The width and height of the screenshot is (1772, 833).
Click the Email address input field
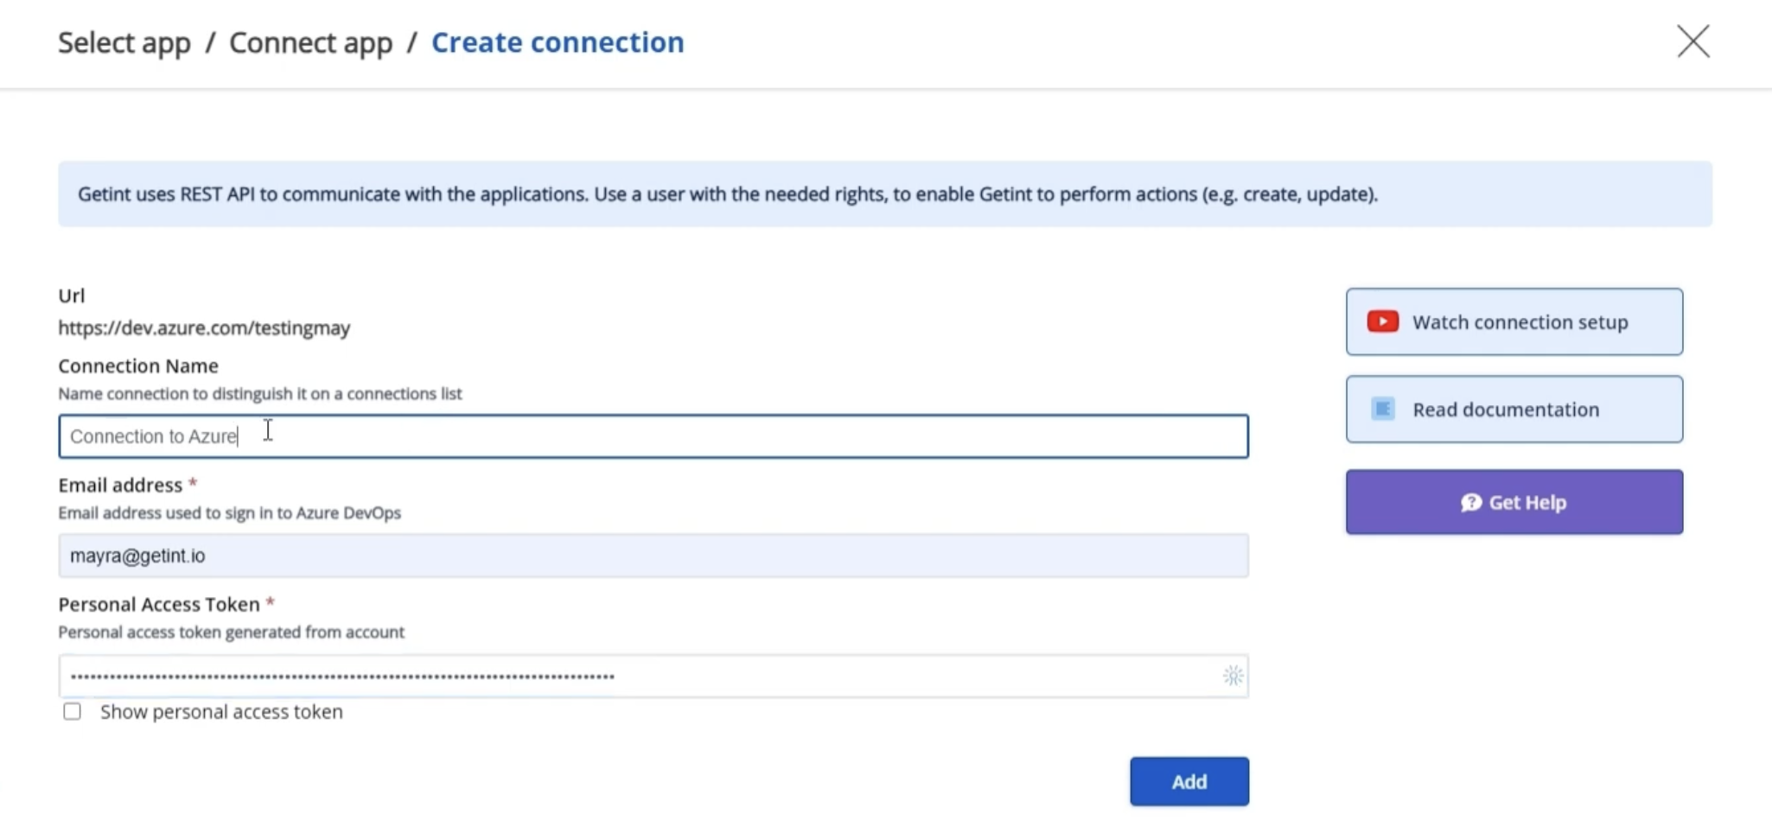click(653, 556)
